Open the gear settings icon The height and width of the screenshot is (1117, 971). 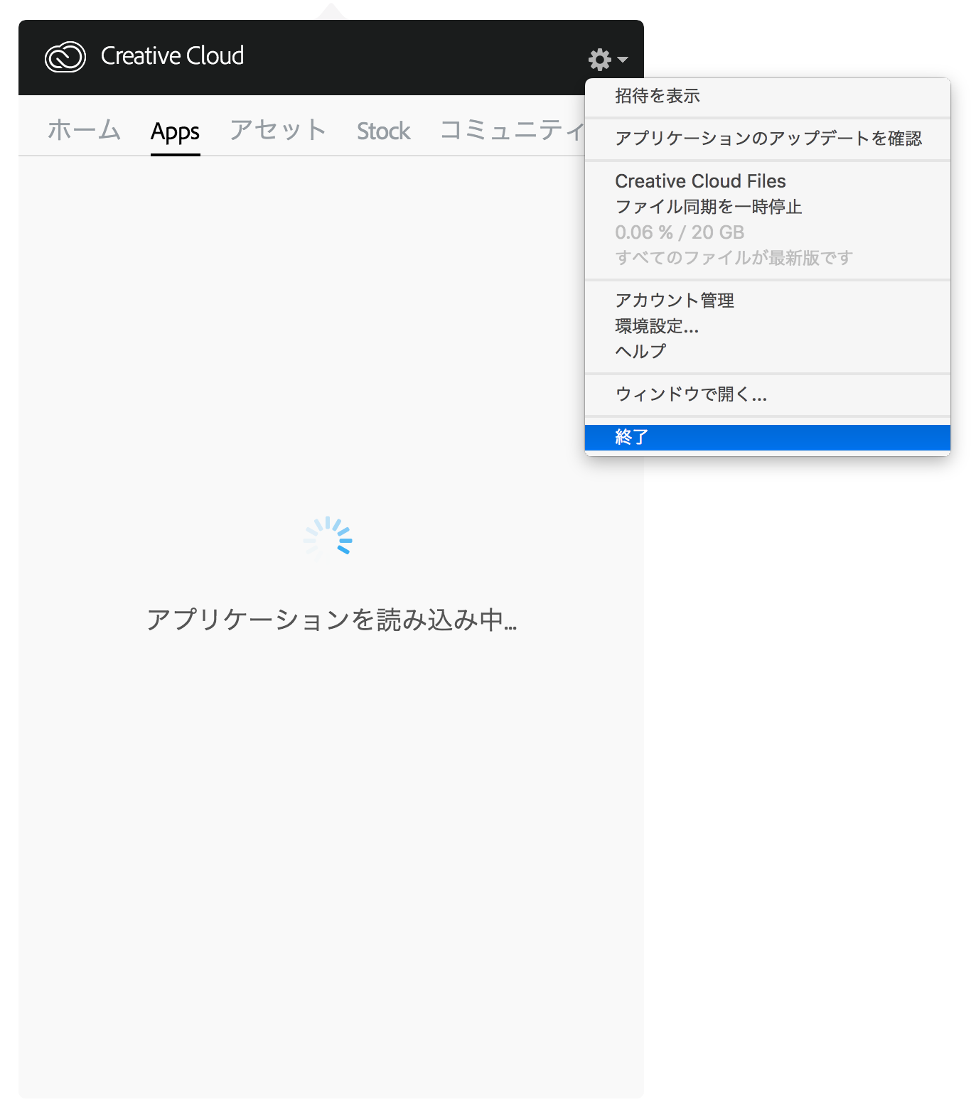pos(600,59)
